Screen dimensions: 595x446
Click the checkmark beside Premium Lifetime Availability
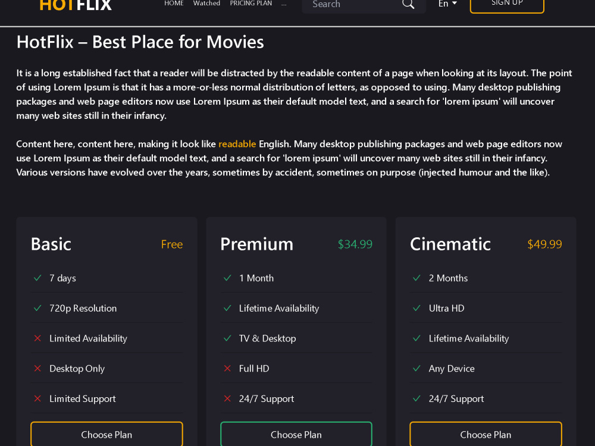tap(227, 308)
